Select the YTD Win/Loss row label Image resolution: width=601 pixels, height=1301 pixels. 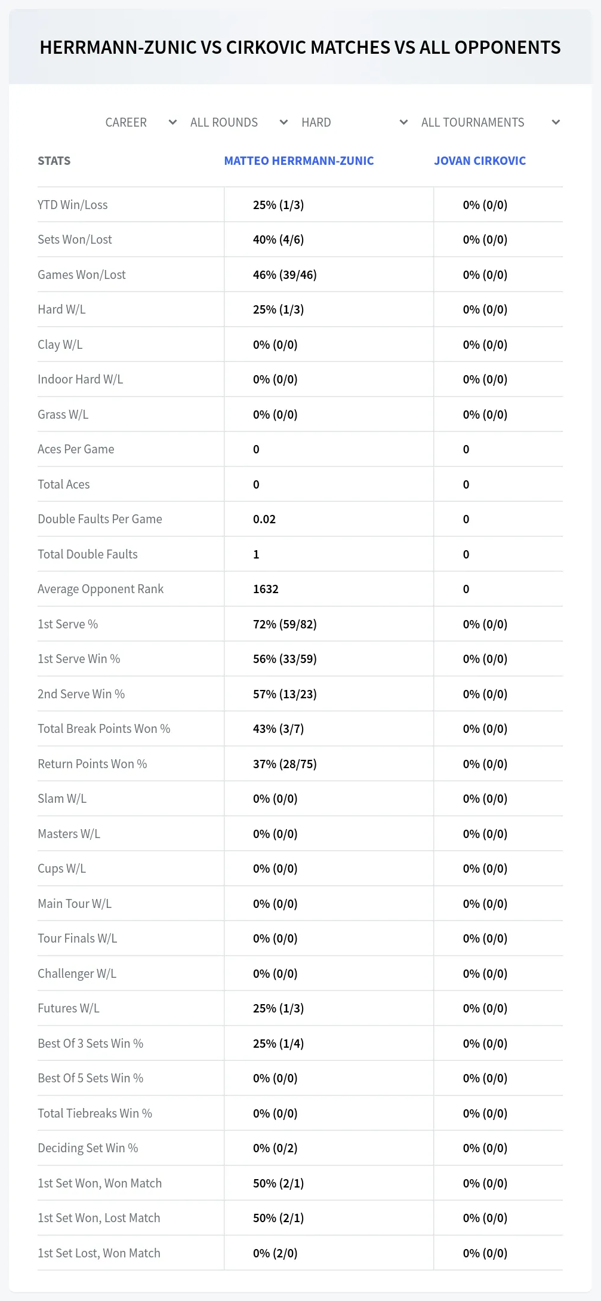click(x=73, y=205)
